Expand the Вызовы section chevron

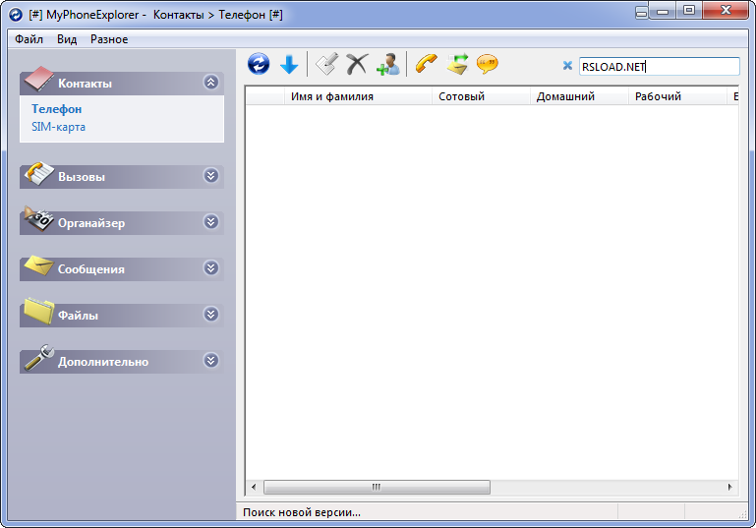pyautogui.click(x=210, y=176)
